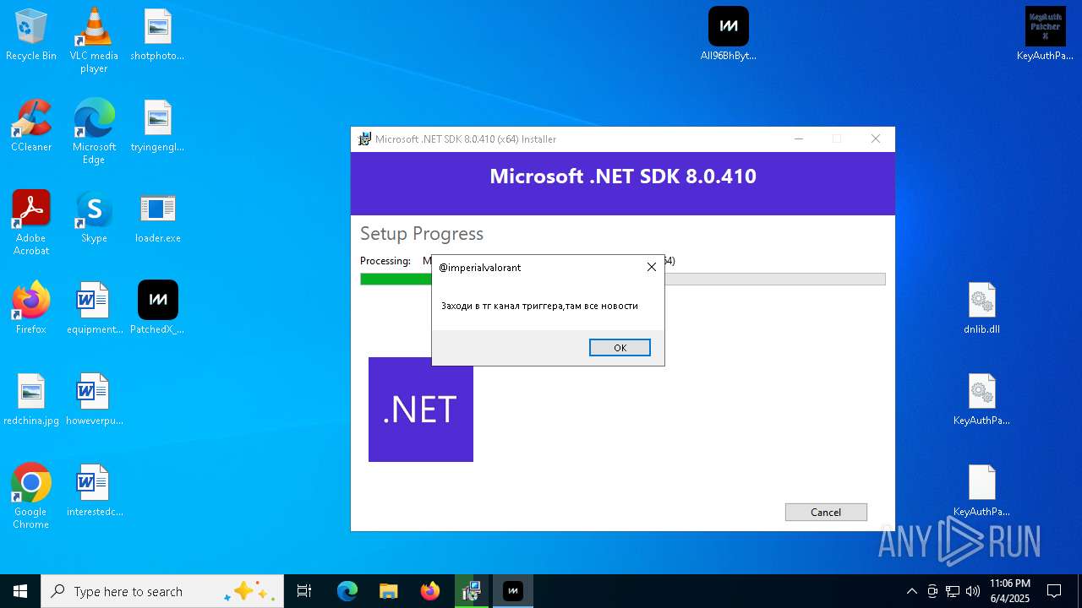Click OK in the @imperialvalorant dialog
Image resolution: width=1082 pixels, height=608 pixels.
coord(620,348)
